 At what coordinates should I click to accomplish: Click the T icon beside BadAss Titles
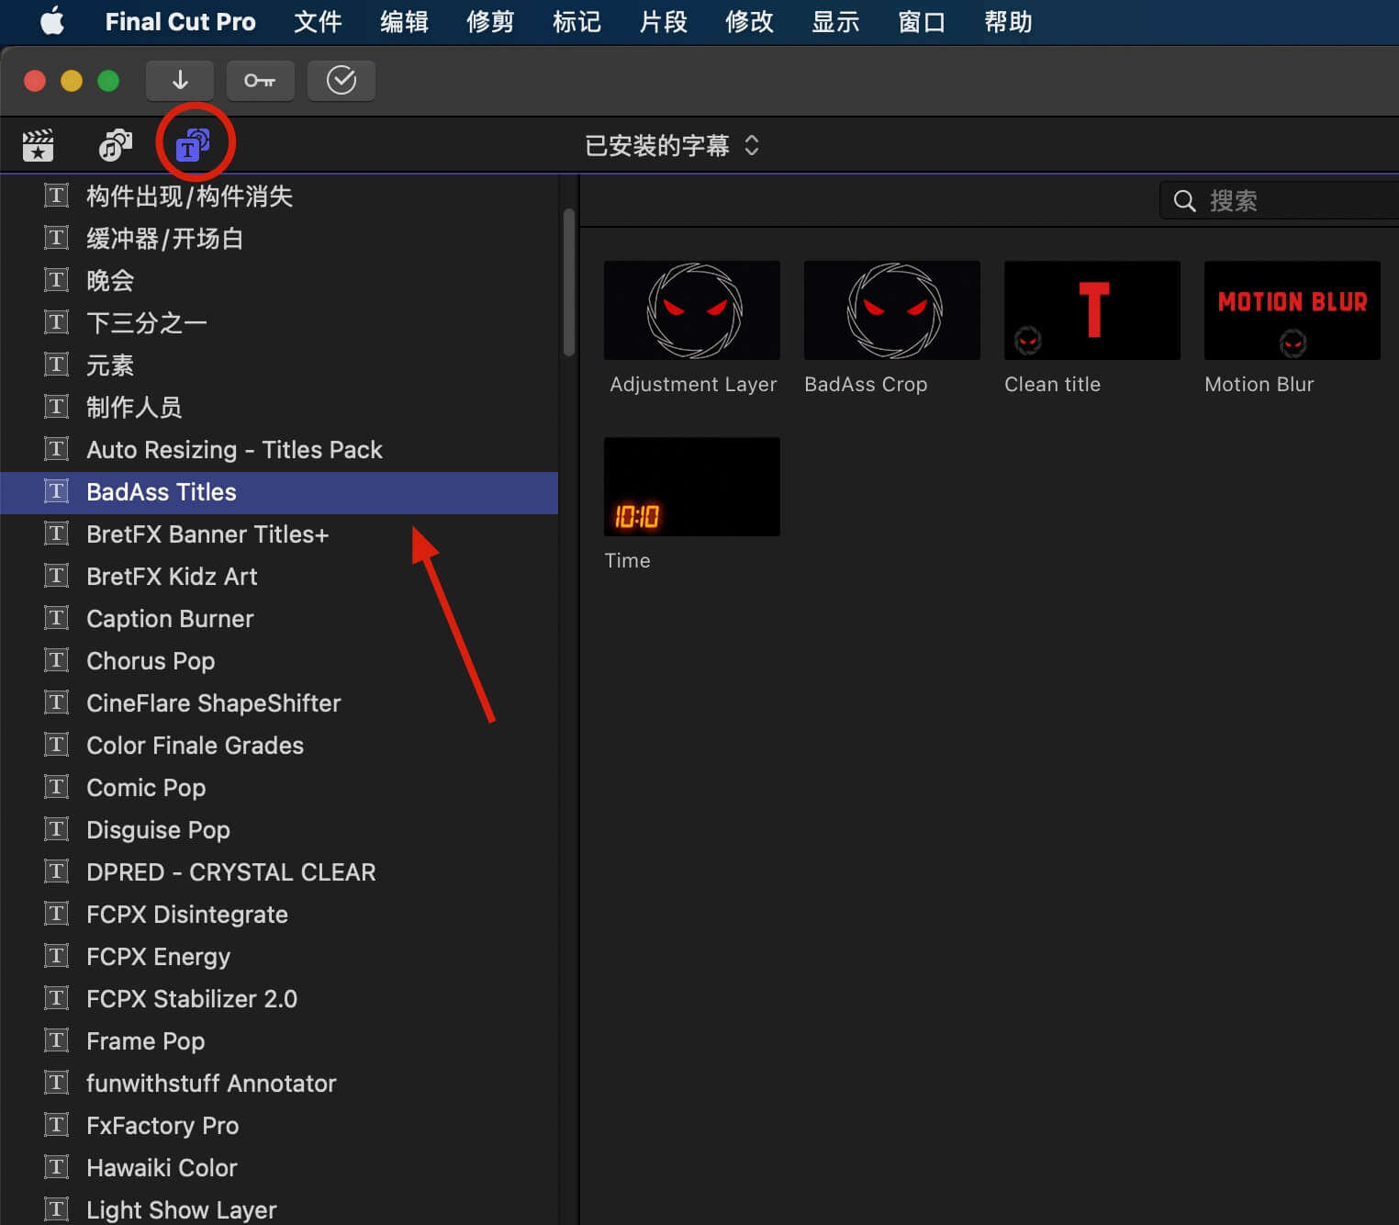point(57,491)
